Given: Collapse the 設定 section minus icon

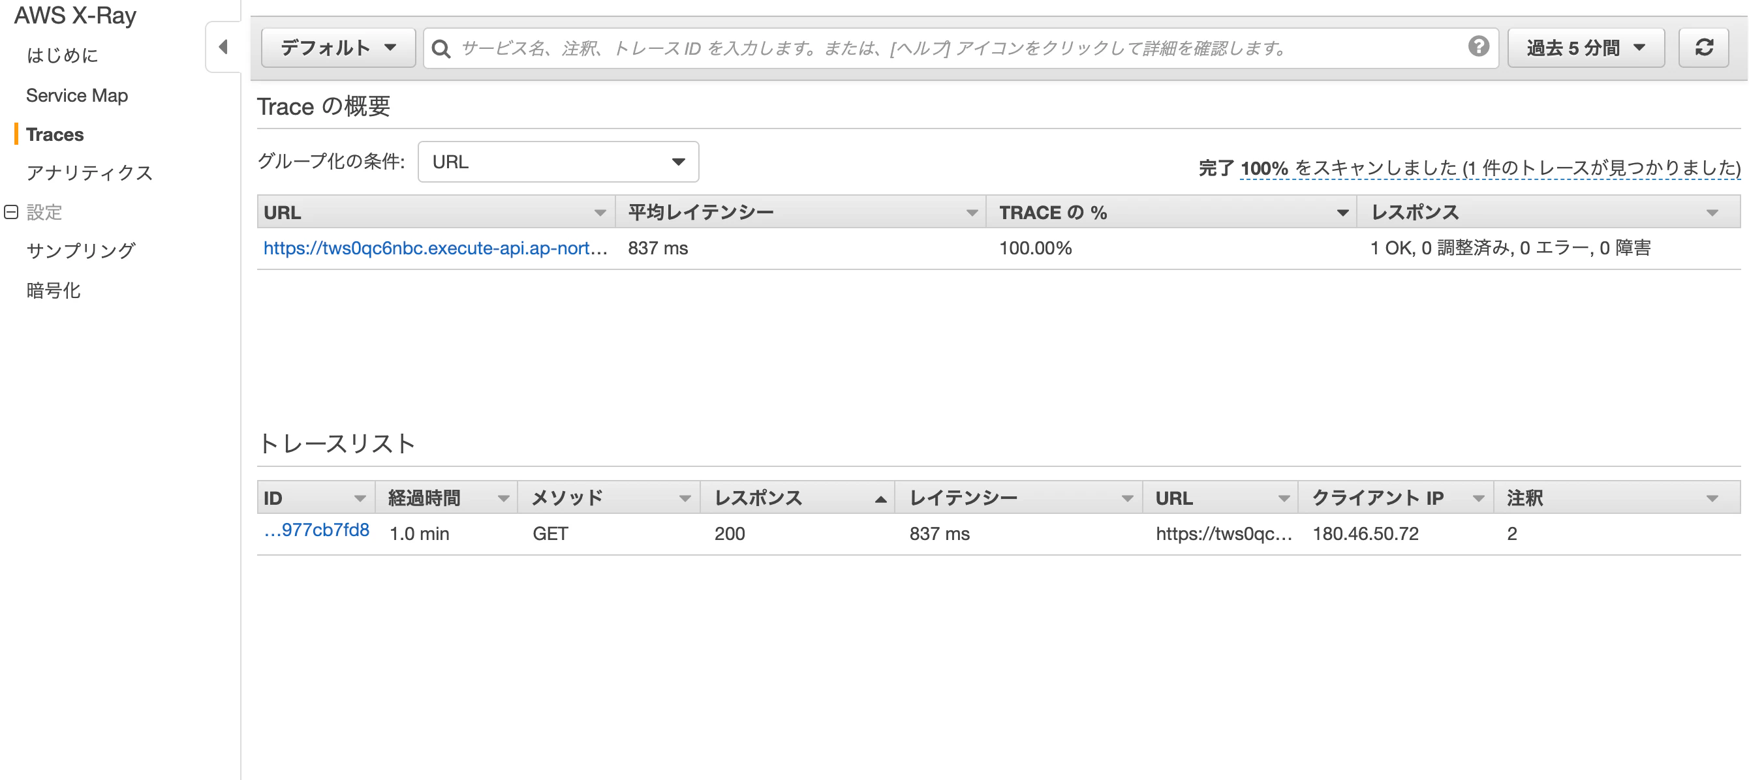Looking at the screenshot, I should pyautogui.click(x=11, y=213).
